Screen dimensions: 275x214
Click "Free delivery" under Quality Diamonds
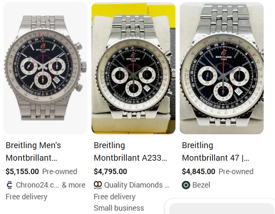coord(115,197)
